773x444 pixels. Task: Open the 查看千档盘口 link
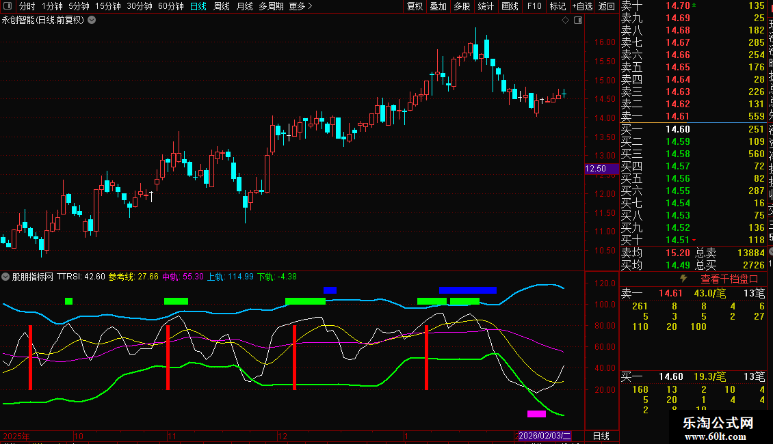click(x=729, y=279)
